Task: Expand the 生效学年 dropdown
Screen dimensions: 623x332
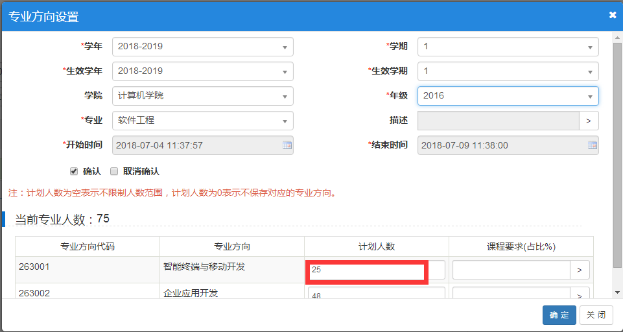Action: (x=202, y=71)
